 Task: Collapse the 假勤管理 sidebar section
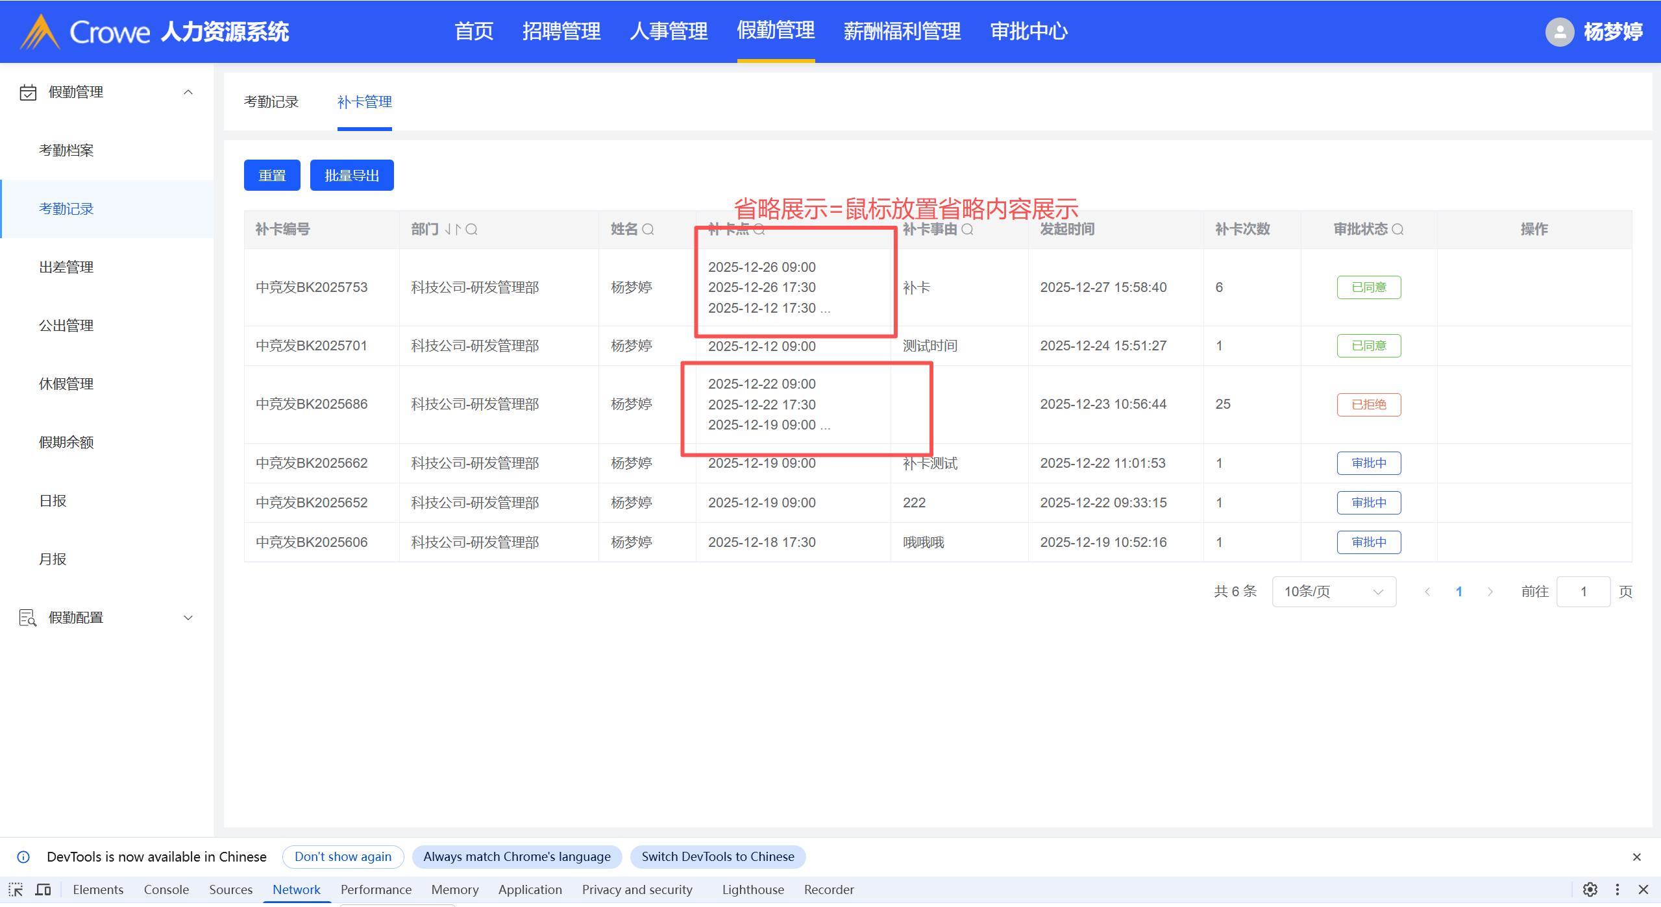click(188, 92)
